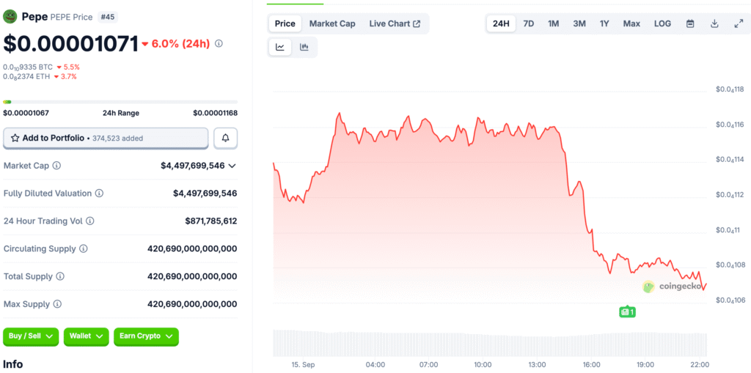
Task: Click the $0.00001168 24h high value
Action: point(215,113)
